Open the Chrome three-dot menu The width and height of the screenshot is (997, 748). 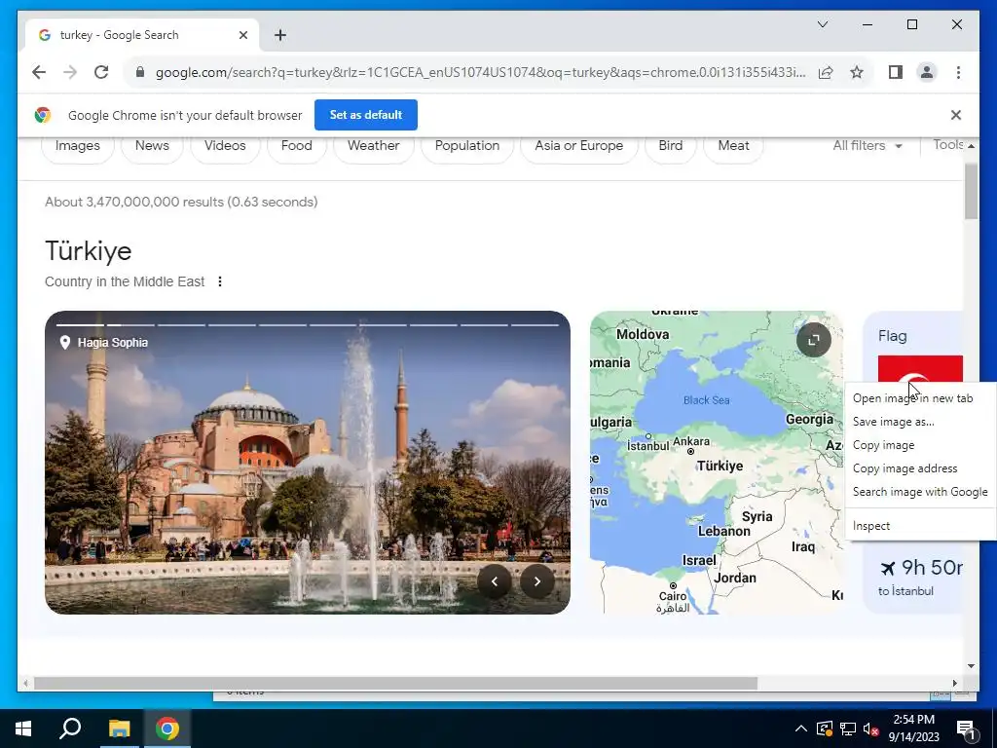pos(958,72)
